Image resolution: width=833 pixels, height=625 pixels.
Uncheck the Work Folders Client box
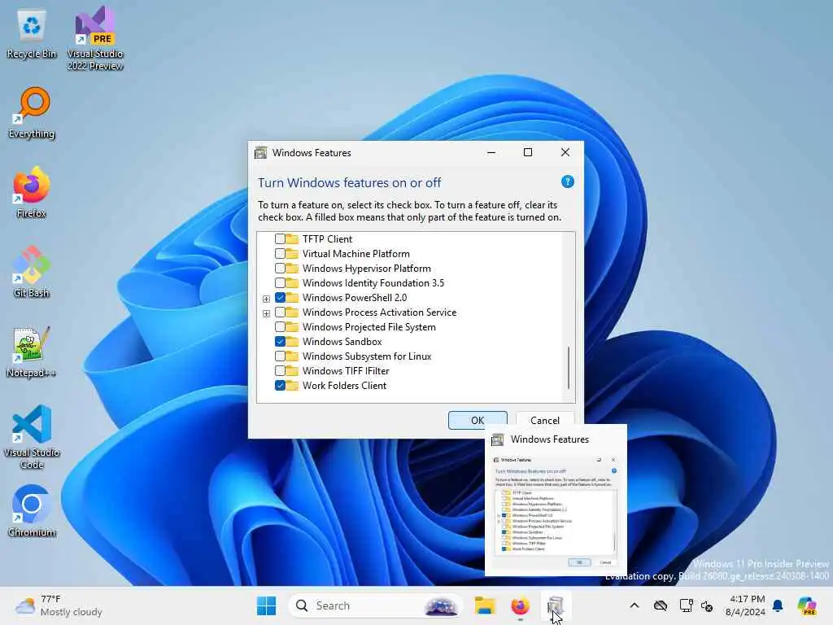pyautogui.click(x=280, y=386)
